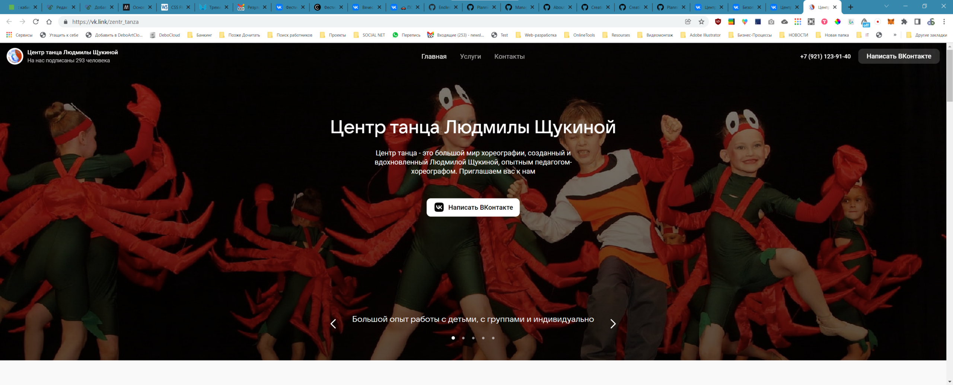Open the colorful dots grid extension
The height and width of the screenshot is (385, 953).
click(x=798, y=22)
